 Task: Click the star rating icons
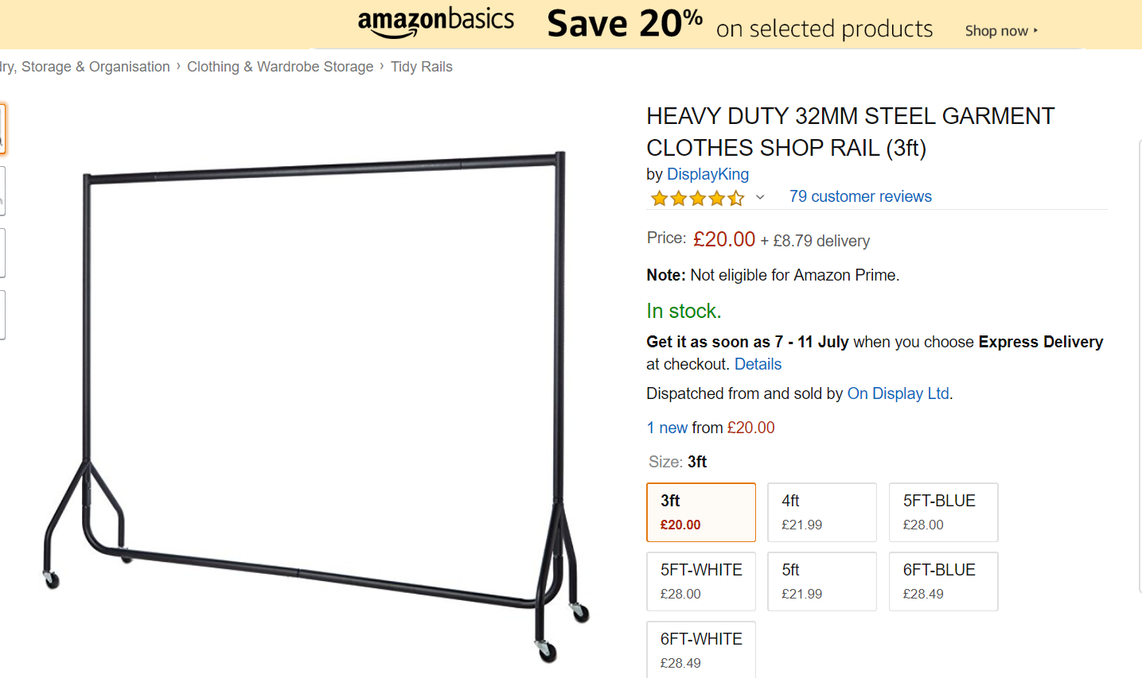(697, 198)
